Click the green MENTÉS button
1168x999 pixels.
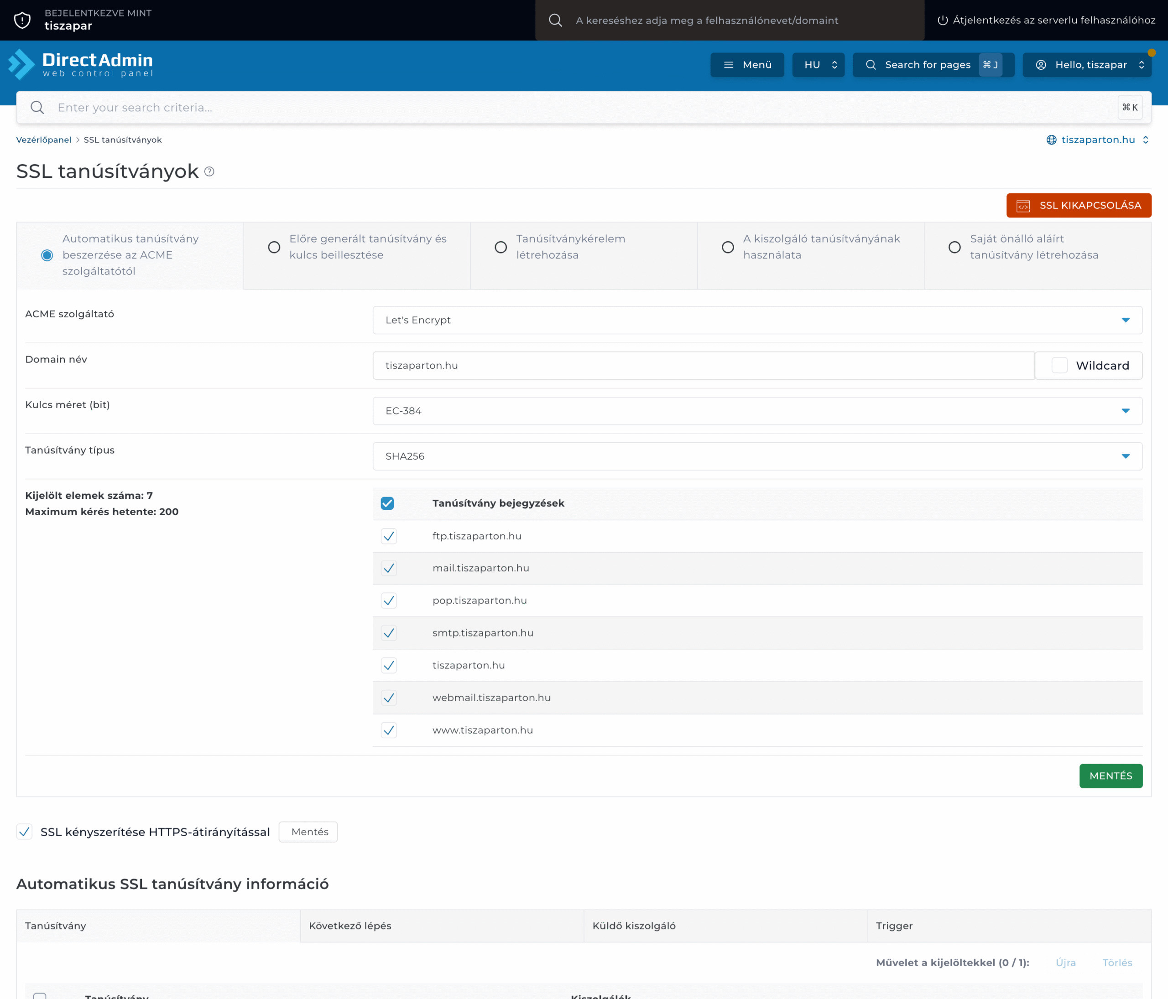(1111, 776)
